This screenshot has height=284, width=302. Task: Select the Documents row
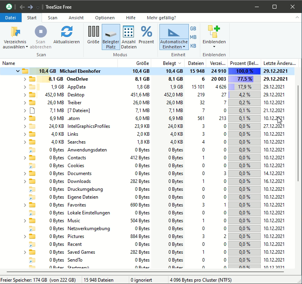(x=147, y=173)
